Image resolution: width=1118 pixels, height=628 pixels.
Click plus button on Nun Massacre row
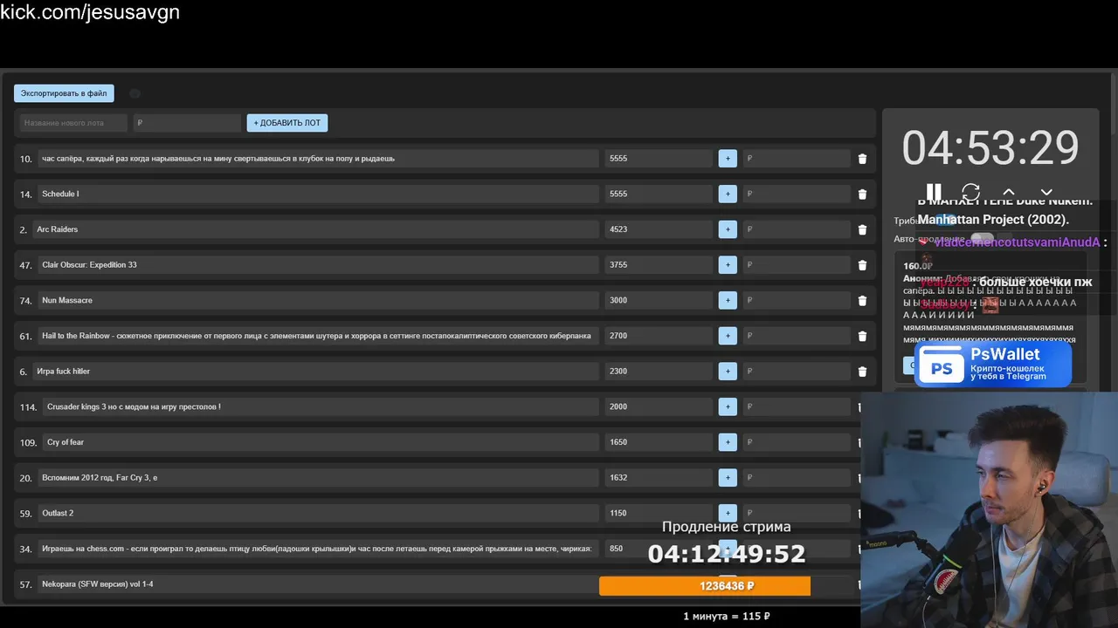click(728, 300)
